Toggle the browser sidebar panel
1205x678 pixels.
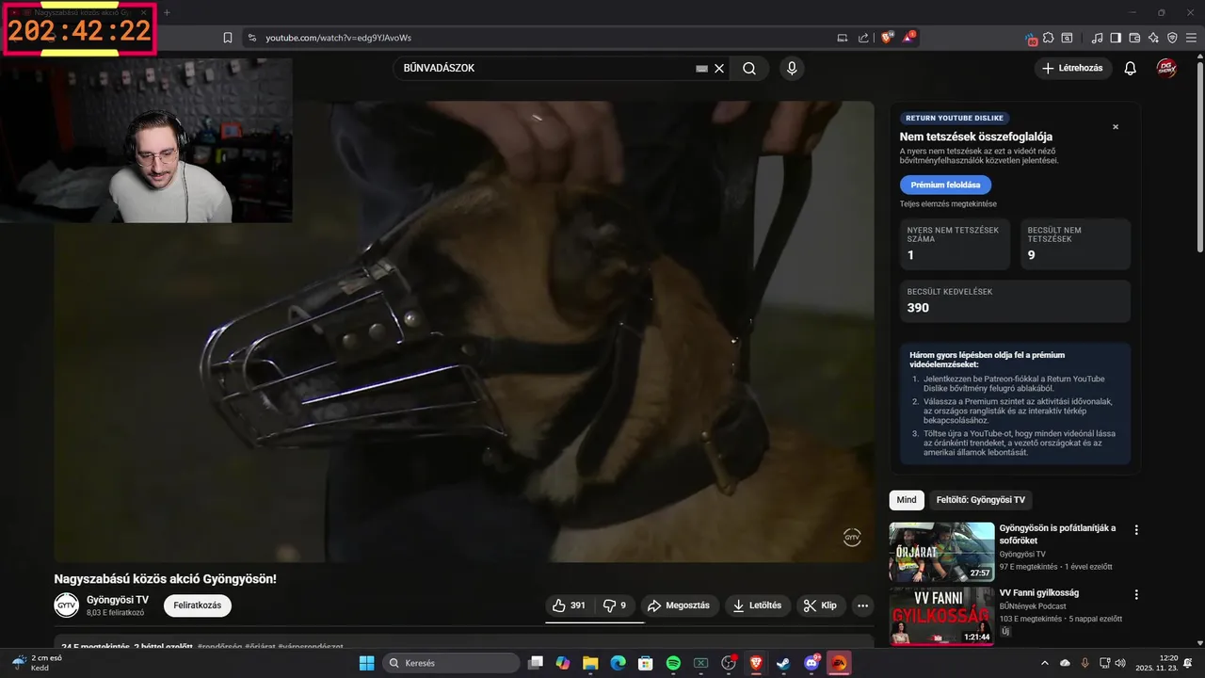tap(1116, 38)
